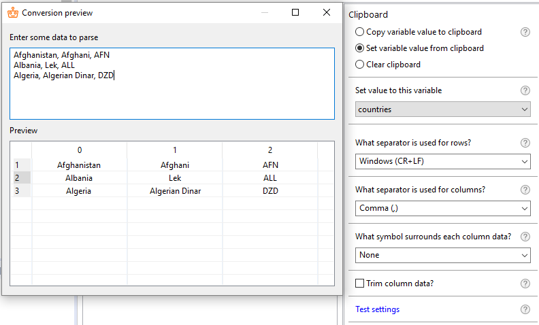
Task: Open help icon for rows separator question
Action: (525, 143)
